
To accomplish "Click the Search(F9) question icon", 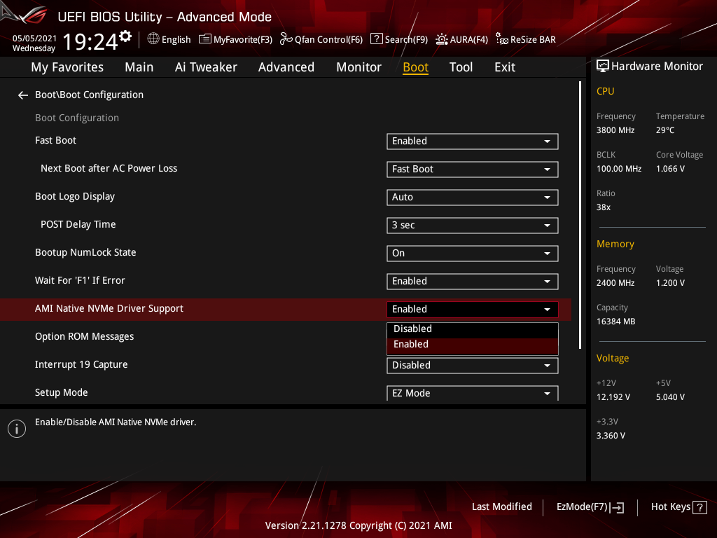I will 376,39.
